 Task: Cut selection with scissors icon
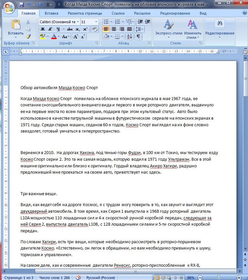(28, 22)
